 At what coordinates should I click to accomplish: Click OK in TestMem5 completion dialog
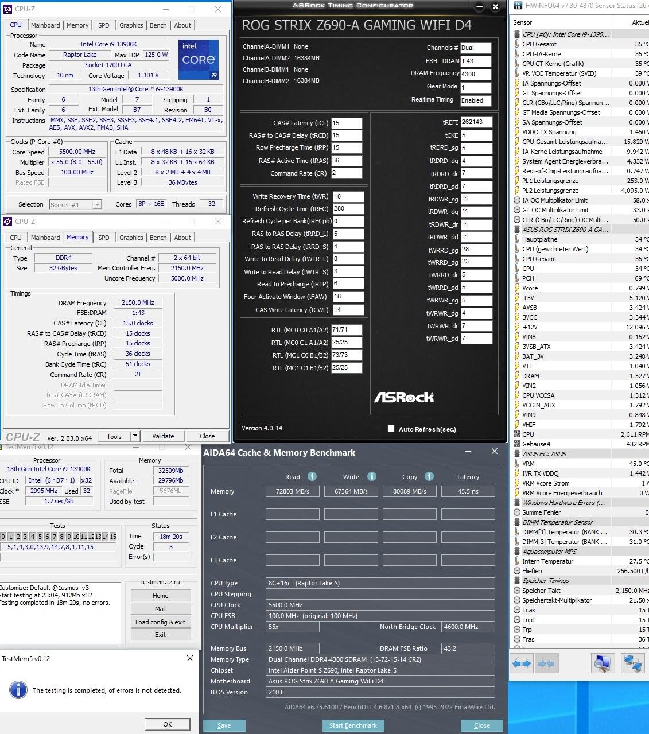point(167,724)
